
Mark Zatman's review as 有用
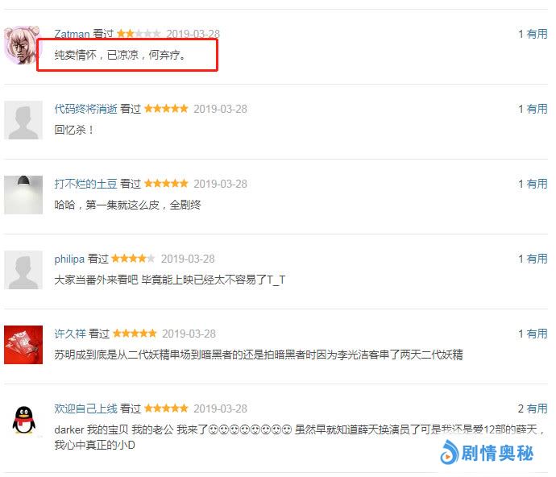pos(537,34)
